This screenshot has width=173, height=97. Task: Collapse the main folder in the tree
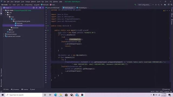point(8,17)
